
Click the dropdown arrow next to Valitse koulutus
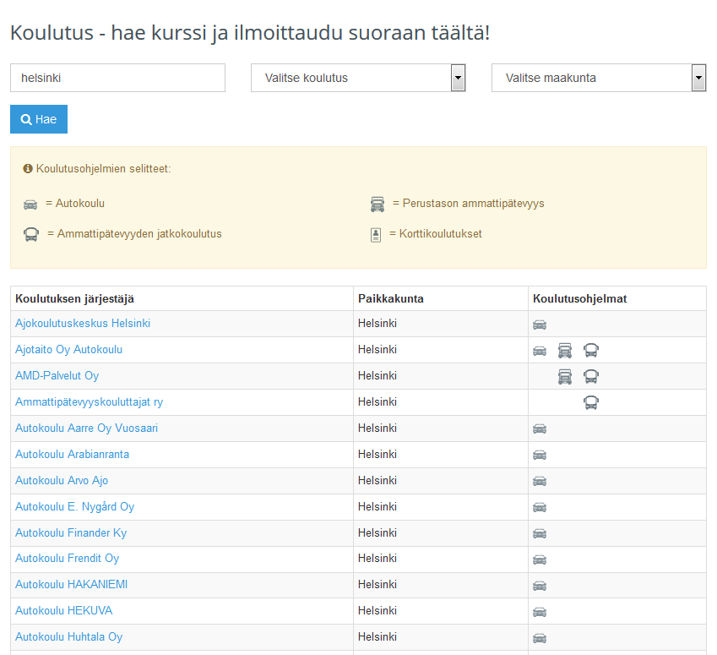(457, 78)
